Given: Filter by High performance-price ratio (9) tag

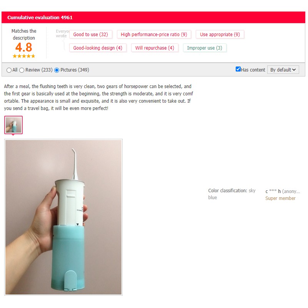Looking at the screenshot, I should point(154,34).
